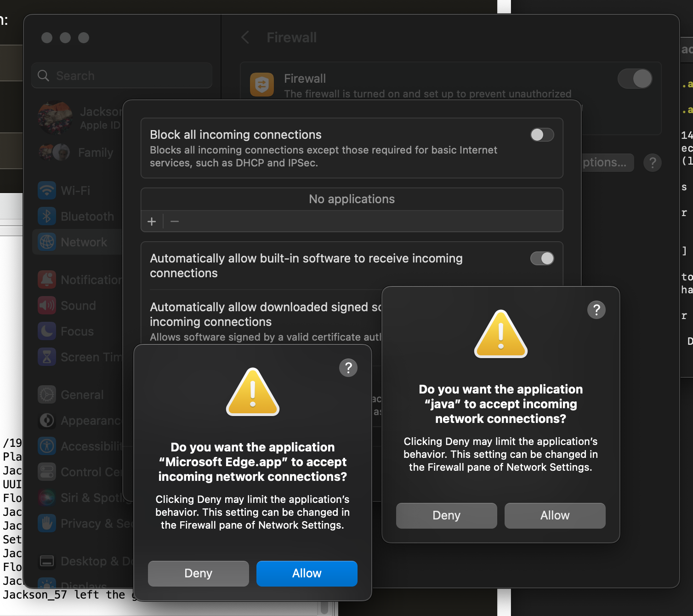Open help for the Microsoft Edge dialog

pyautogui.click(x=348, y=368)
